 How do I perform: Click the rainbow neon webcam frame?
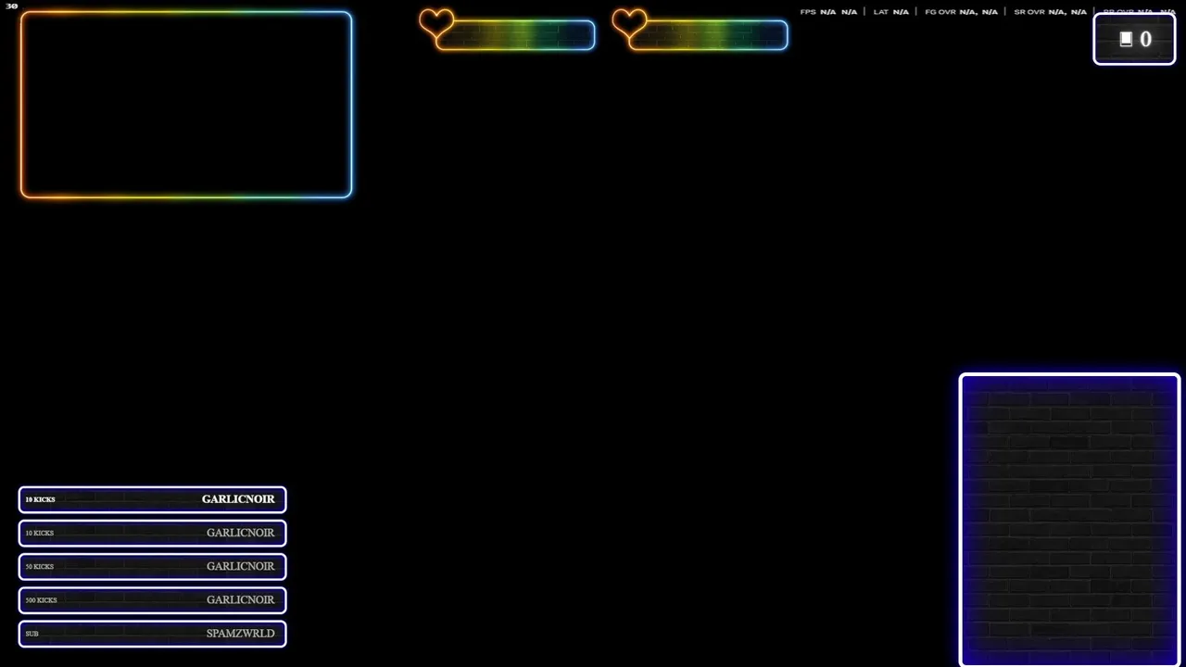[186, 105]
